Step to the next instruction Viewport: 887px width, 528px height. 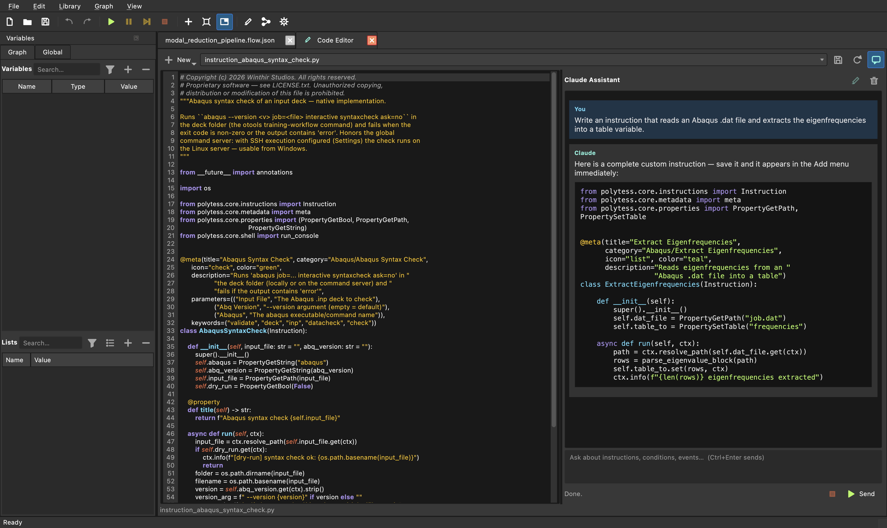[147, 22]
